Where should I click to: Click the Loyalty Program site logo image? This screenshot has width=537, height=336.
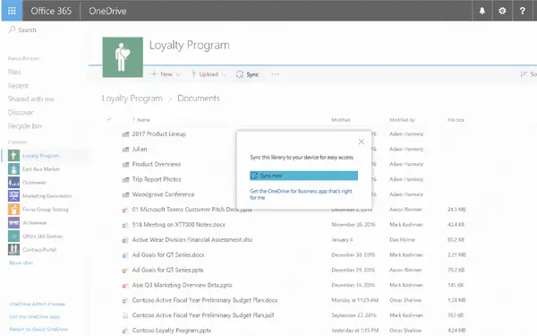tap(123, 57)
